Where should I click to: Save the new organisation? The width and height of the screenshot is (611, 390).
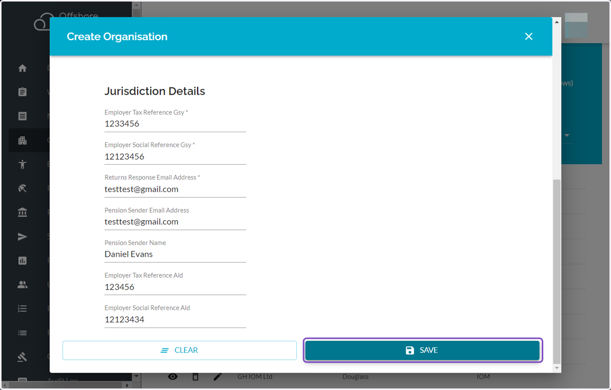coord(422,350)
